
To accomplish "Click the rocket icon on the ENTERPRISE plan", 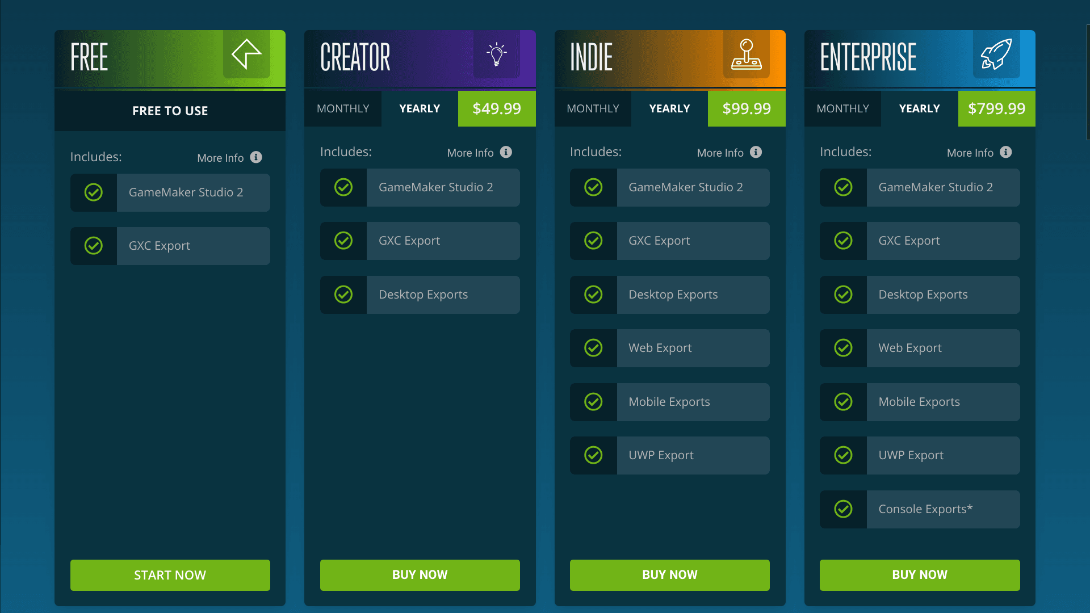I will coord(996,55).
